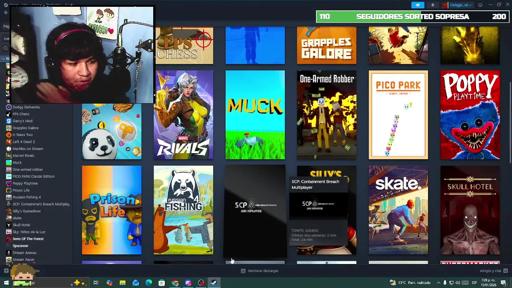
Task: Select Left 4 Dead 2 in the list
Action: (x=24, y=142)
